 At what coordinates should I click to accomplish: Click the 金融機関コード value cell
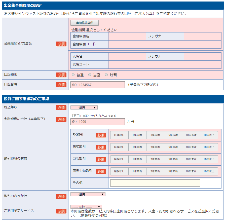coord(165,44)
